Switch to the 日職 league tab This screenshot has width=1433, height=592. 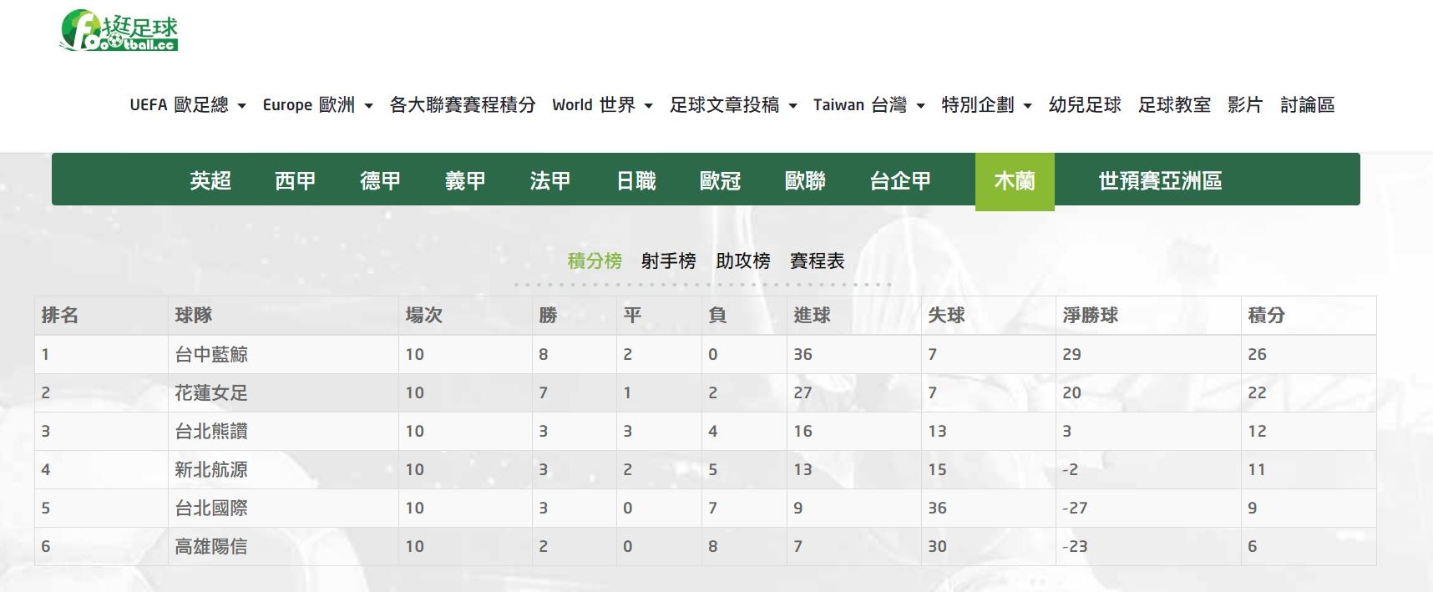(635, 180)
